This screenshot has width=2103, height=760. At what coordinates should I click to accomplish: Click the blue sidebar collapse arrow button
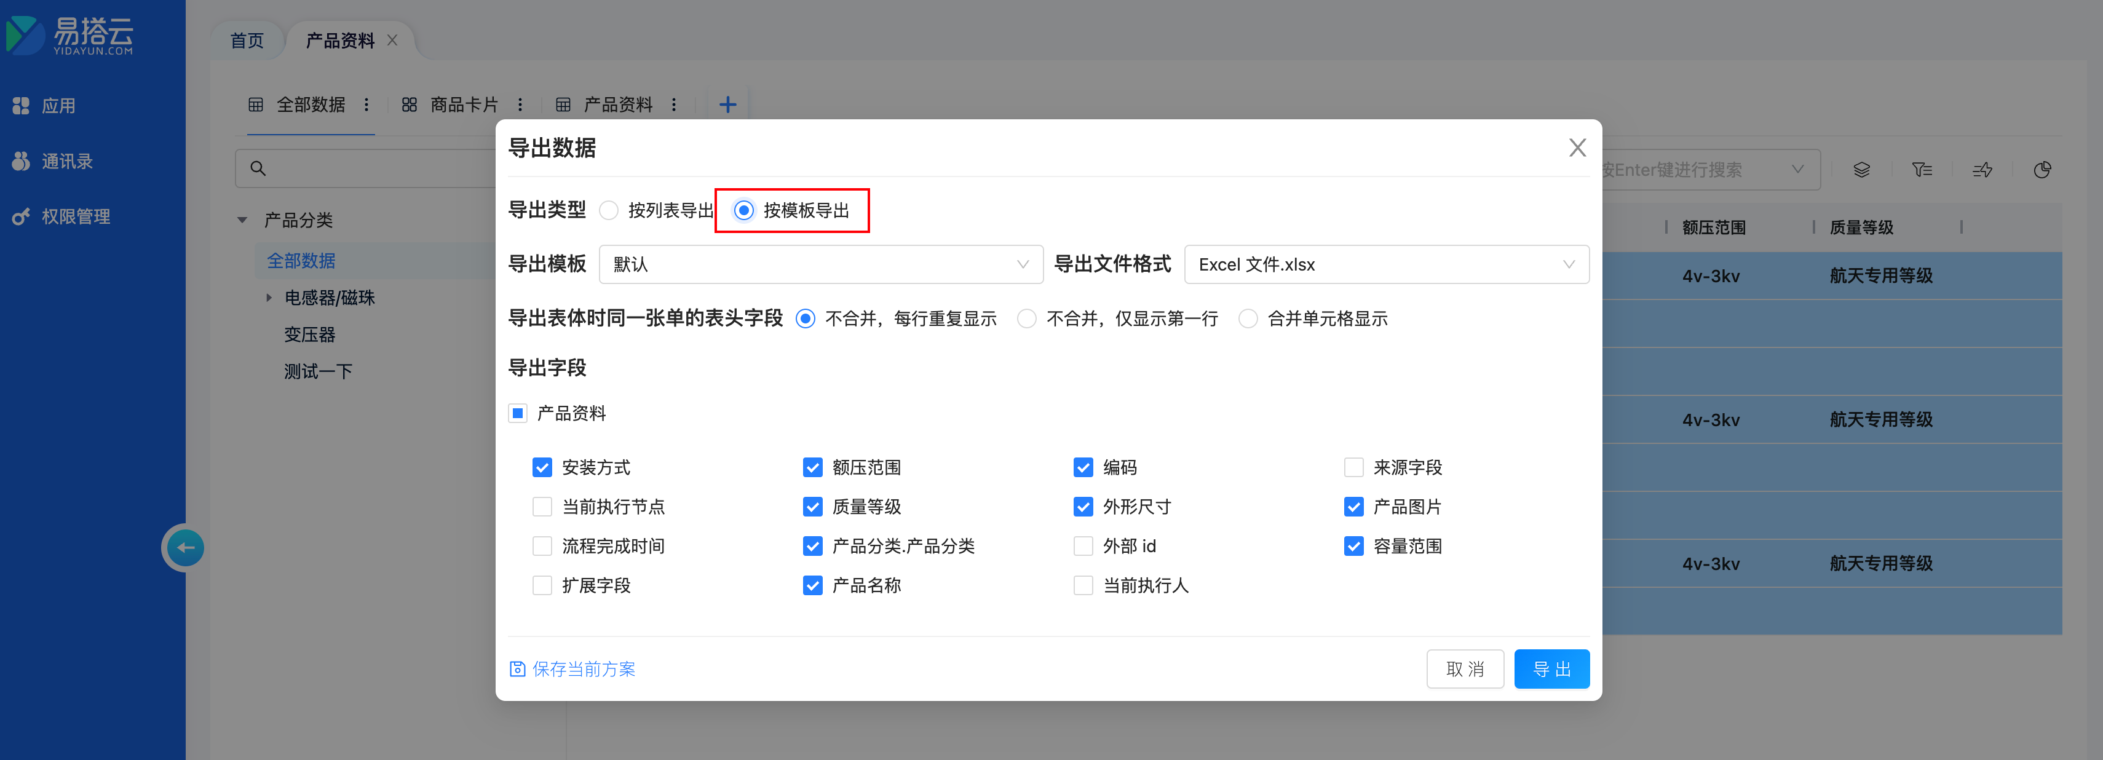click(x=185, y=547)
